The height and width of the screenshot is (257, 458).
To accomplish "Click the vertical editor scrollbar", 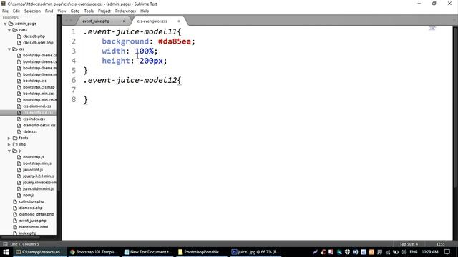I will (455, 107).
